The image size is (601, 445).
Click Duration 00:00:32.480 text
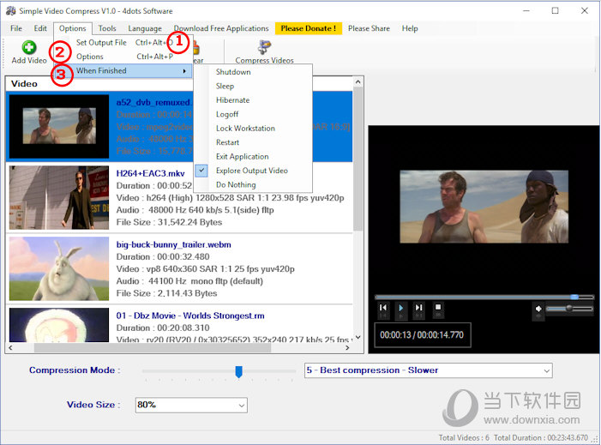163,257
